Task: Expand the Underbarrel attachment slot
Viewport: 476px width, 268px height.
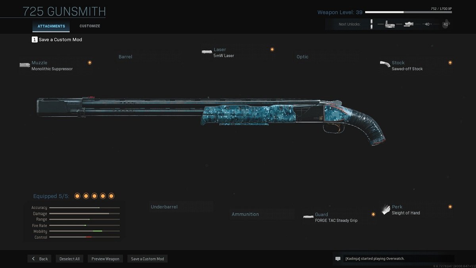Action: (x=164, y=207)
